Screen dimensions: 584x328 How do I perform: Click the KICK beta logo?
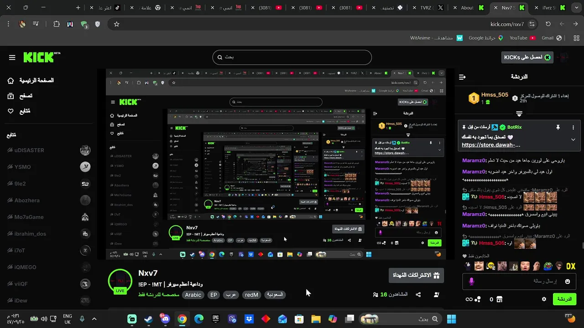[42, 57]
